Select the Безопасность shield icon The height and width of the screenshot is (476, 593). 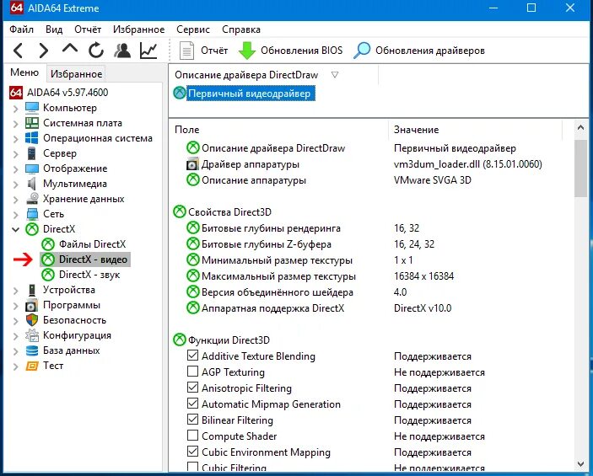[32, 320]
